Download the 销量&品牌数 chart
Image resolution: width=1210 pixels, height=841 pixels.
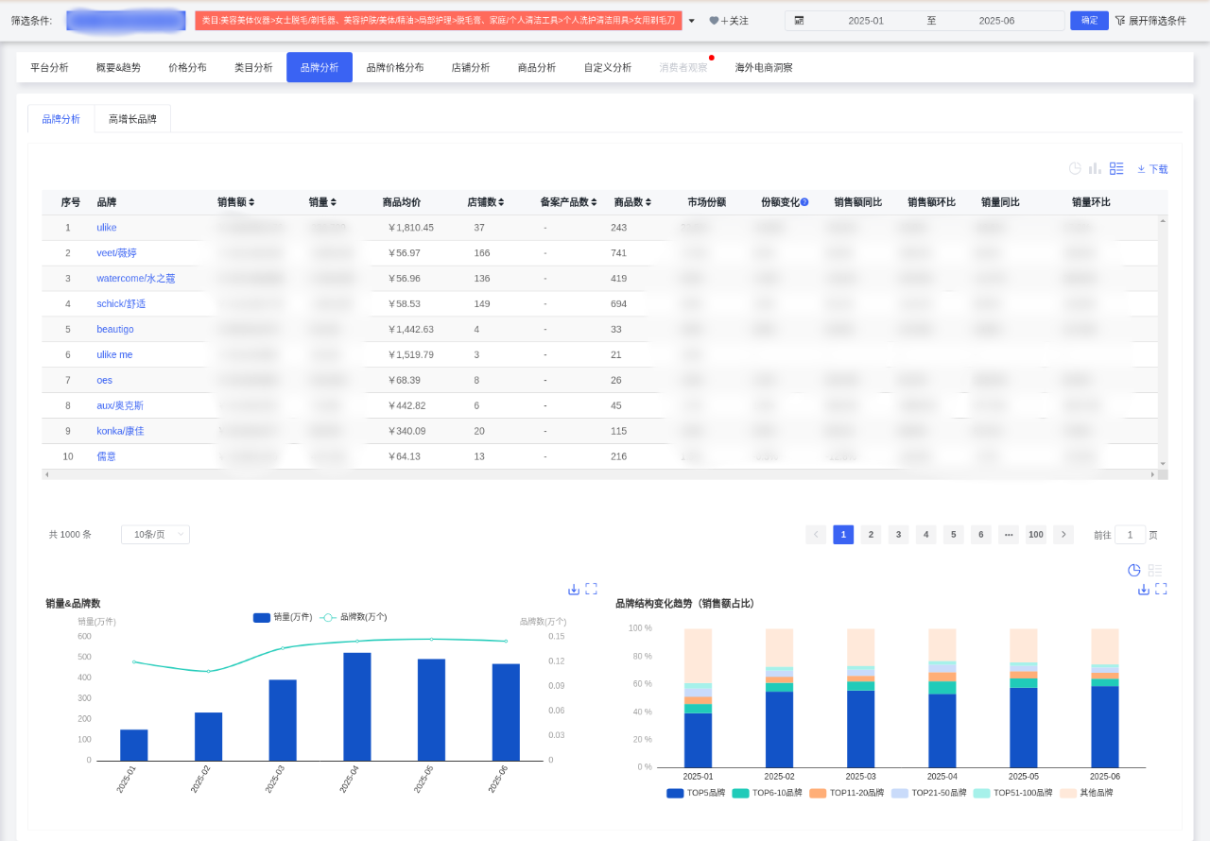click(574, 589)
